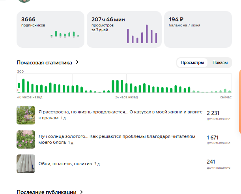Click the сейчас axis label
241x194 pixels.
(x=226, y=97)
